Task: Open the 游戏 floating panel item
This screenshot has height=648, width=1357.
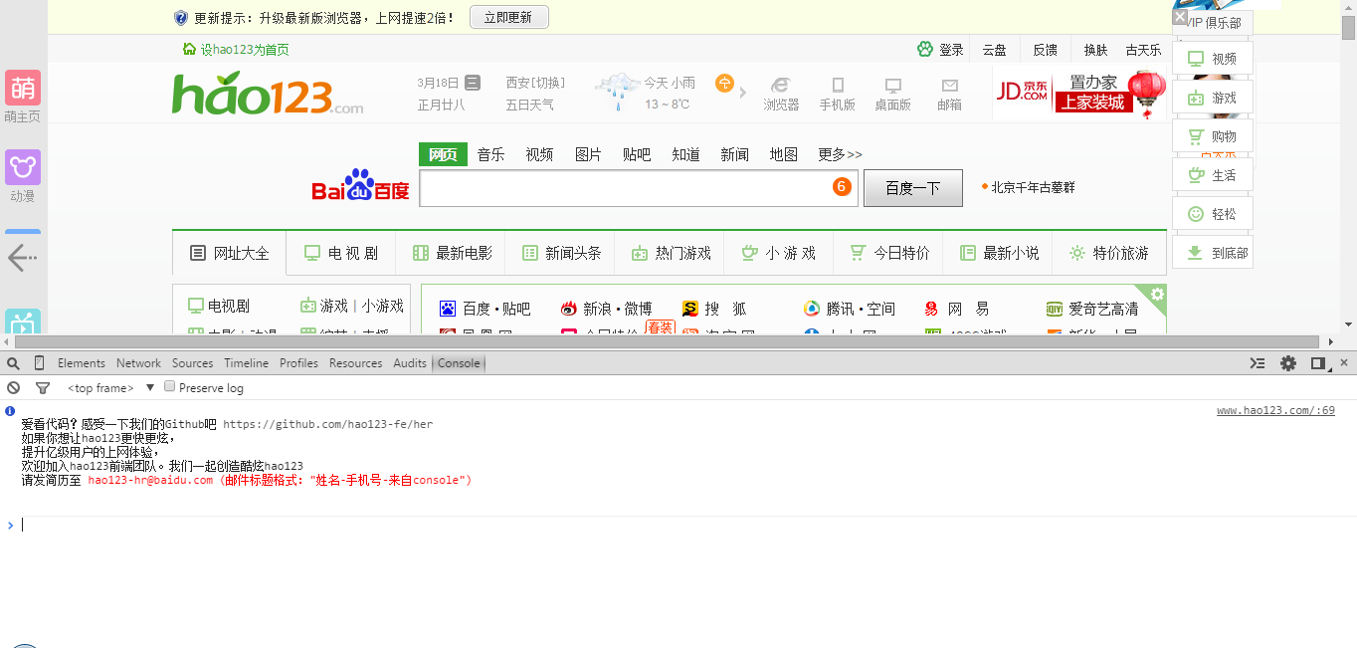Action: point(1212,98)
